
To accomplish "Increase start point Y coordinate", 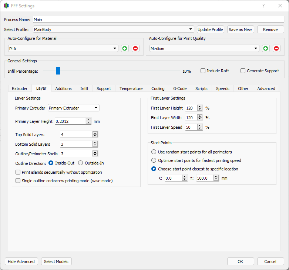I will point(216,176).
